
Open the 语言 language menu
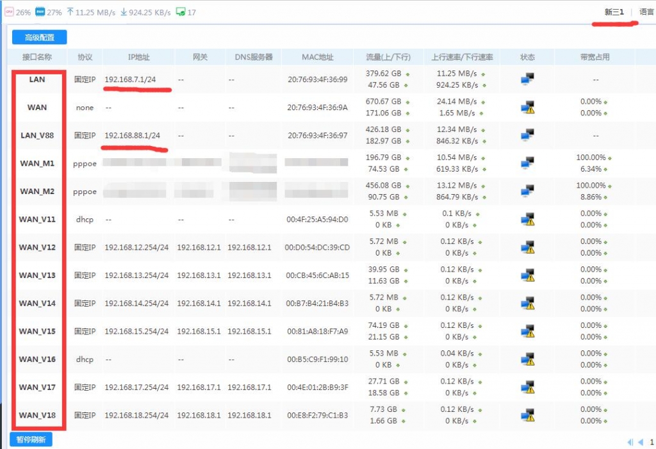pos(646,12)
